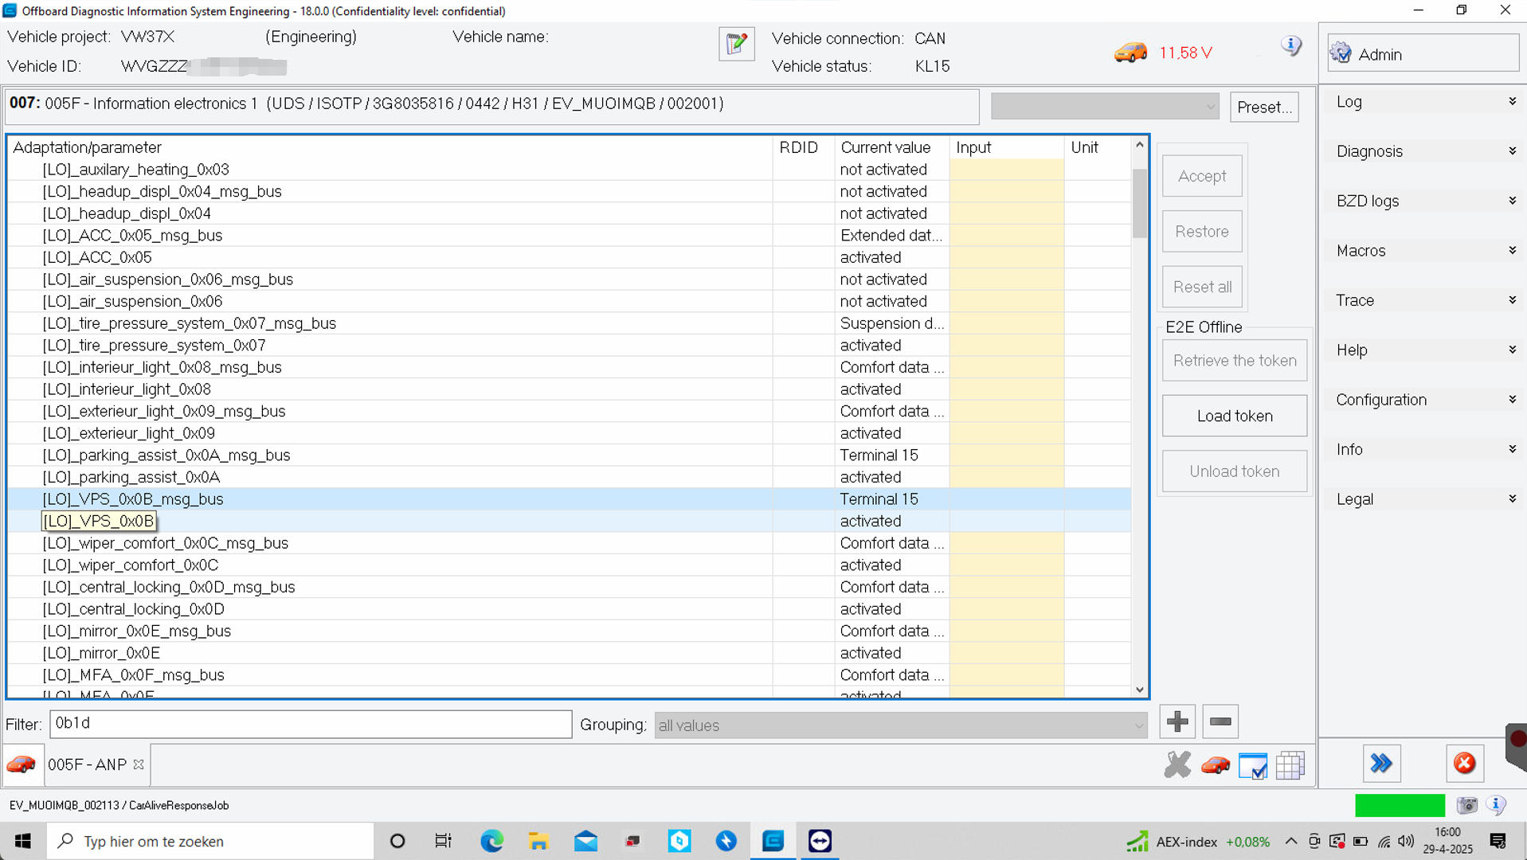Open the info icon beside the voltage reading
Screen dimensions: 1527x860
point(1290,45)
